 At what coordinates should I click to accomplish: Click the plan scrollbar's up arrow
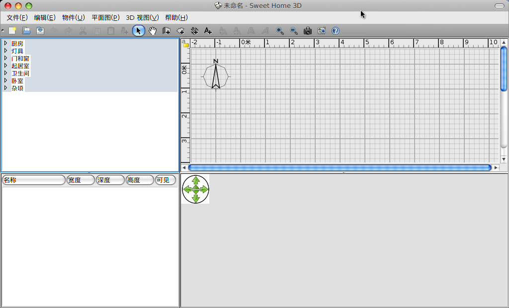(x=504, y=42)
